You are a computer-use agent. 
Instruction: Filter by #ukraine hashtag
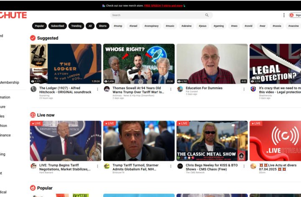[186, 26]
